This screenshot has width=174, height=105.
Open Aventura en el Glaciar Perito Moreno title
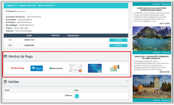point(152,9)
